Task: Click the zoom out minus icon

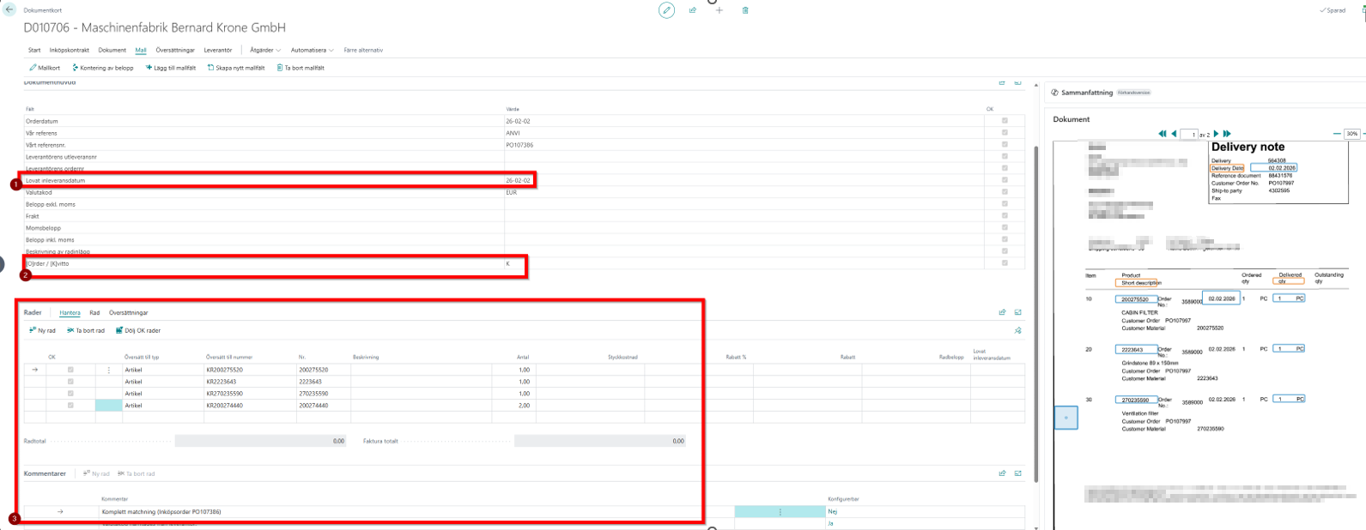Action: 1336,134
